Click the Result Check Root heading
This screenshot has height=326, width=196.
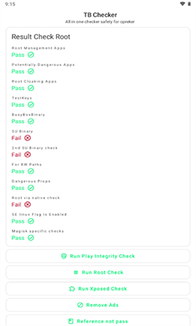tap(41, 37)
